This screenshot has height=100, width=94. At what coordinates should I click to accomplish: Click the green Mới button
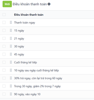click(7, 4)
